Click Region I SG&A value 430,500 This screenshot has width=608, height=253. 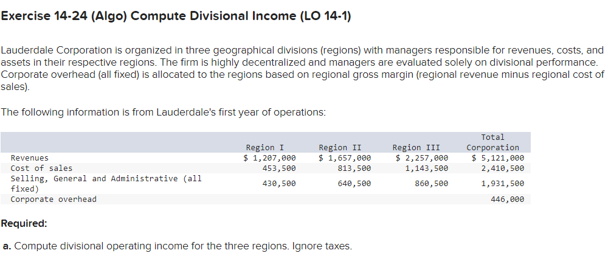pyautogui.click(x=279, y=183)
